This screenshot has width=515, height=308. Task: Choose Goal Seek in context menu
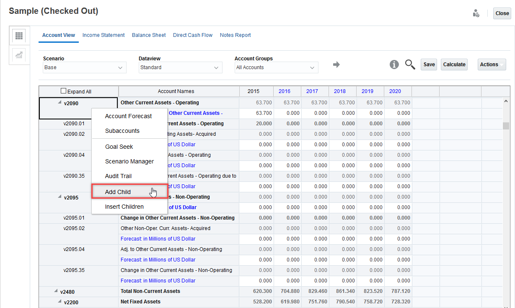(x=119, y=147)
